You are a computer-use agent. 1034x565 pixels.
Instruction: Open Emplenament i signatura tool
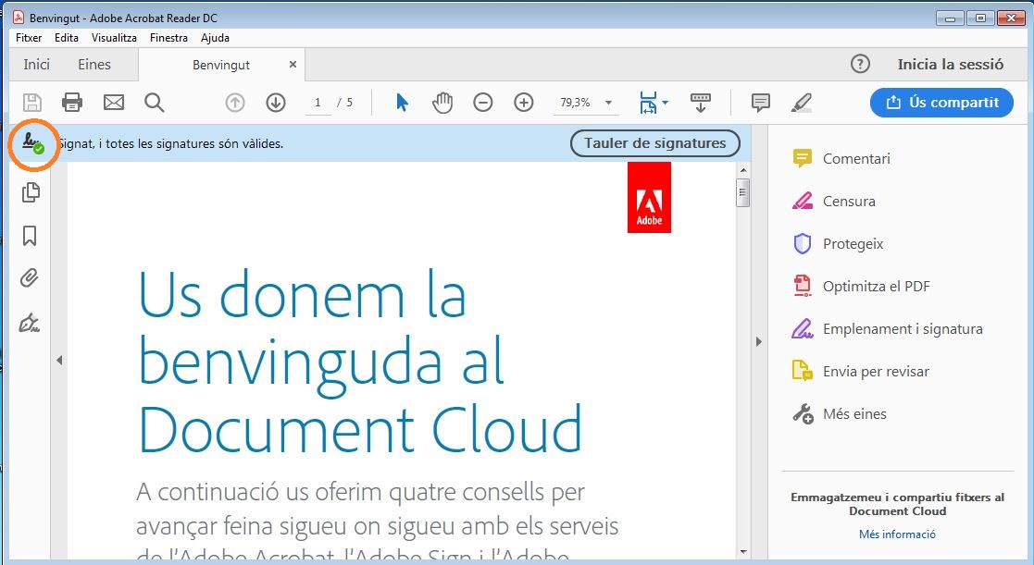click(887, 328)
